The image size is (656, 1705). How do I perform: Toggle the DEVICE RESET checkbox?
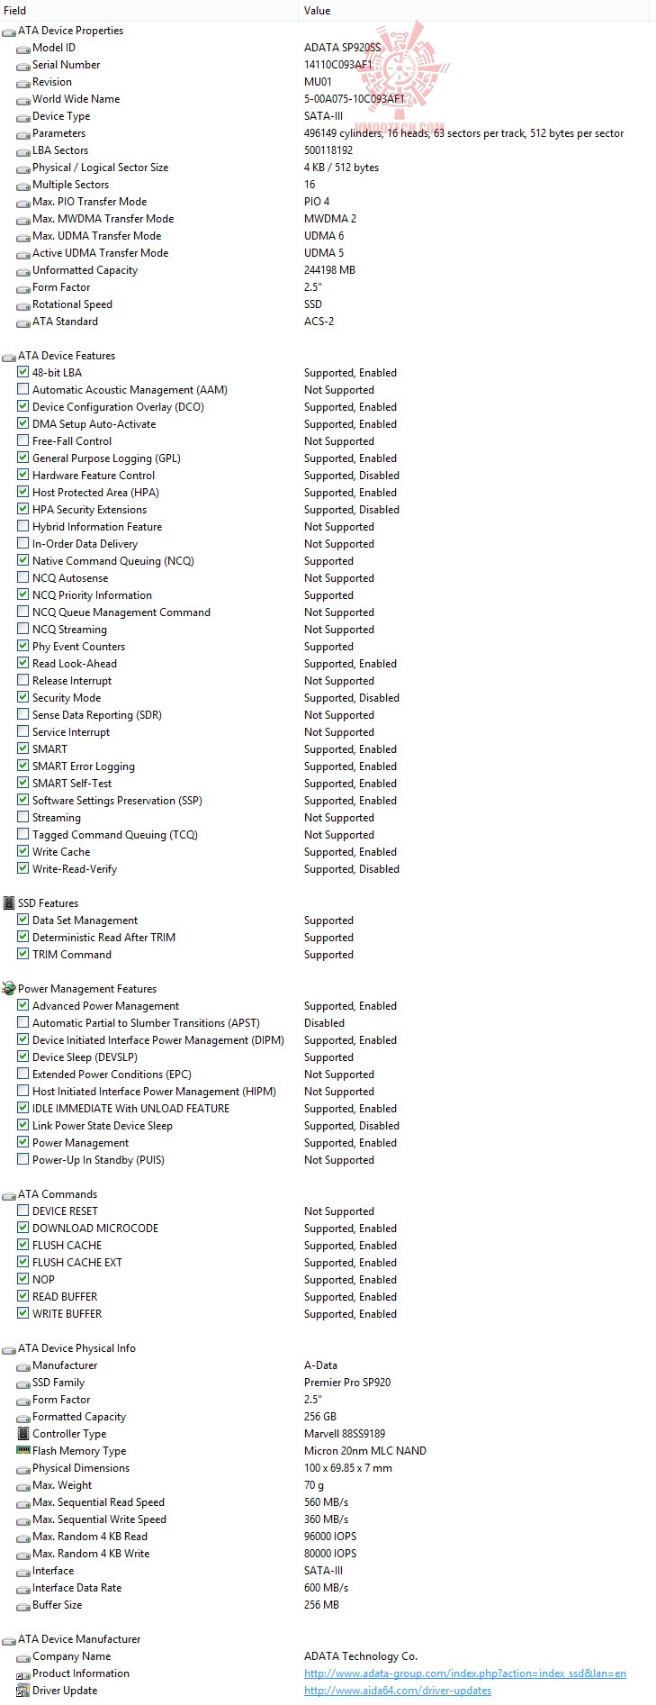[23, 1211]
